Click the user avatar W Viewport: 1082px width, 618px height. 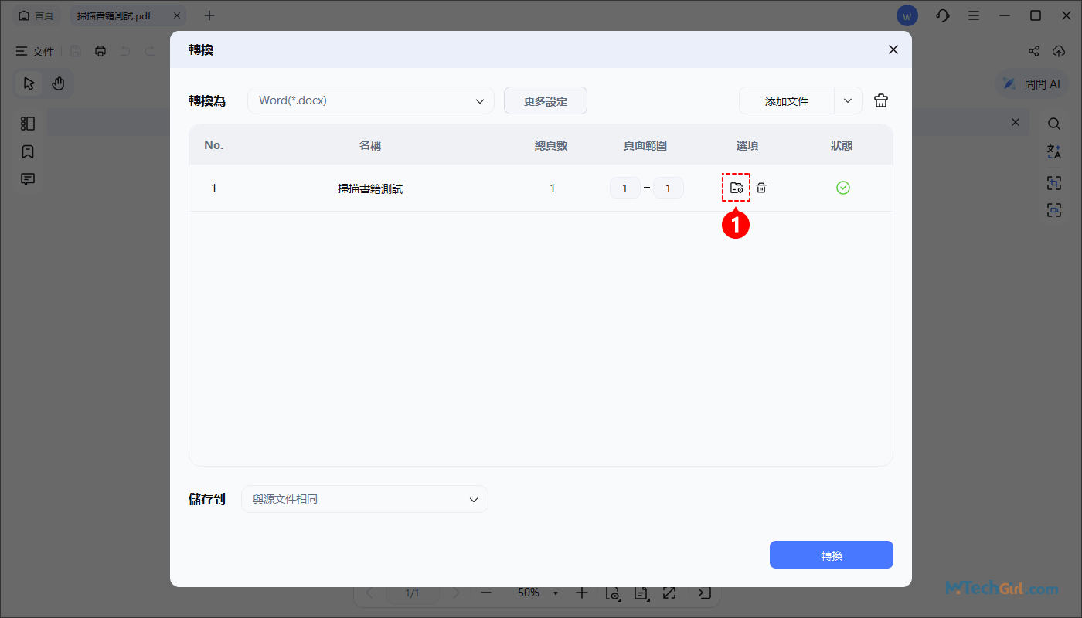coord(907,15)
